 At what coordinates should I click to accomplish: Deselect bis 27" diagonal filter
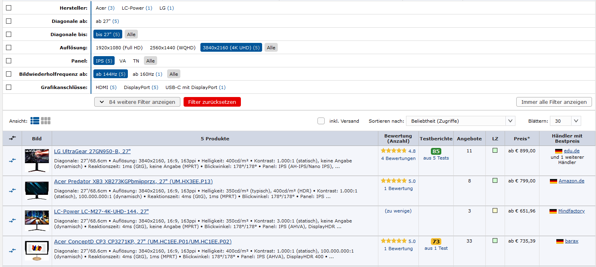[x=108, y=34]
